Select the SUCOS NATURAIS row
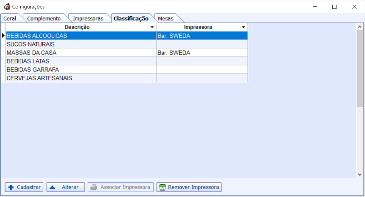Viewport: 365px width, 197px height. (x=31, y=44)
